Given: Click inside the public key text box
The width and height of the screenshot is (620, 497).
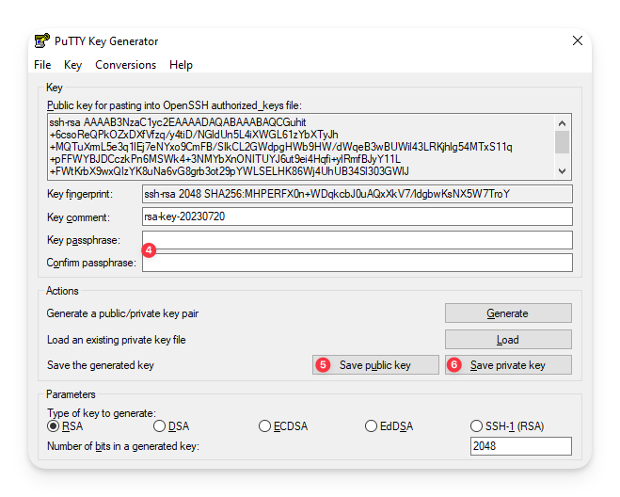Looking at the screenshot, I should (x=300, y=147).
